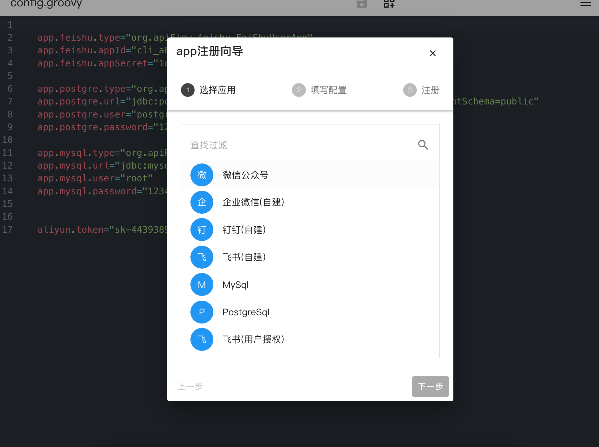
Task: Choose 飞书(自建) from the app list
Action: 244,257
